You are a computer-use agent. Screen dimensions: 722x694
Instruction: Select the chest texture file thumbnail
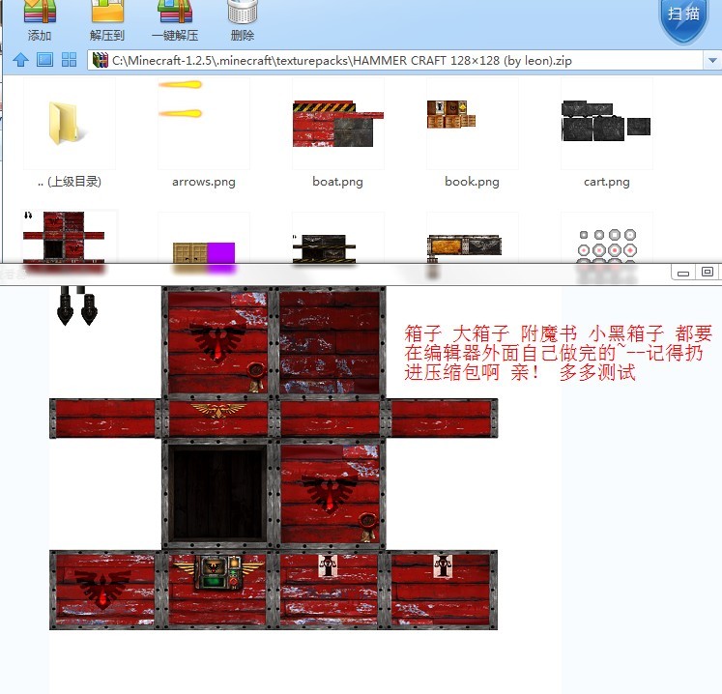point(68,239)
